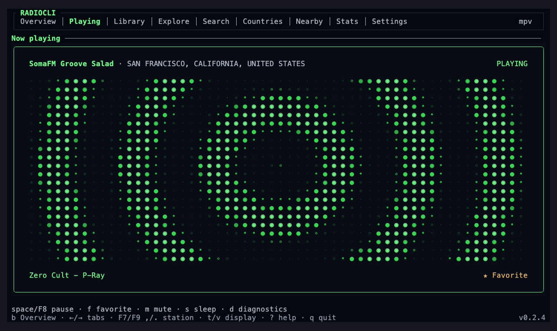Switch to the Countries tab
Image resolution: width=557 pixels, height=331 pixels.
pos(263,21)
